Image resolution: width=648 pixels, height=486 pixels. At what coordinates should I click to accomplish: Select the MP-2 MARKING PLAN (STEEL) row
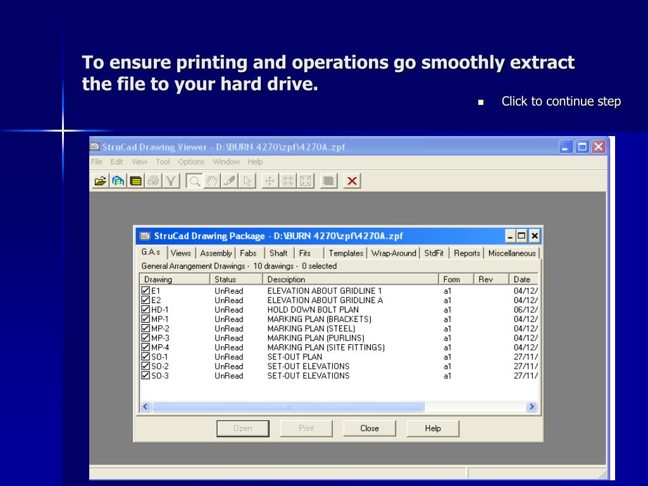pyautogui.click(x=339, y=328)
